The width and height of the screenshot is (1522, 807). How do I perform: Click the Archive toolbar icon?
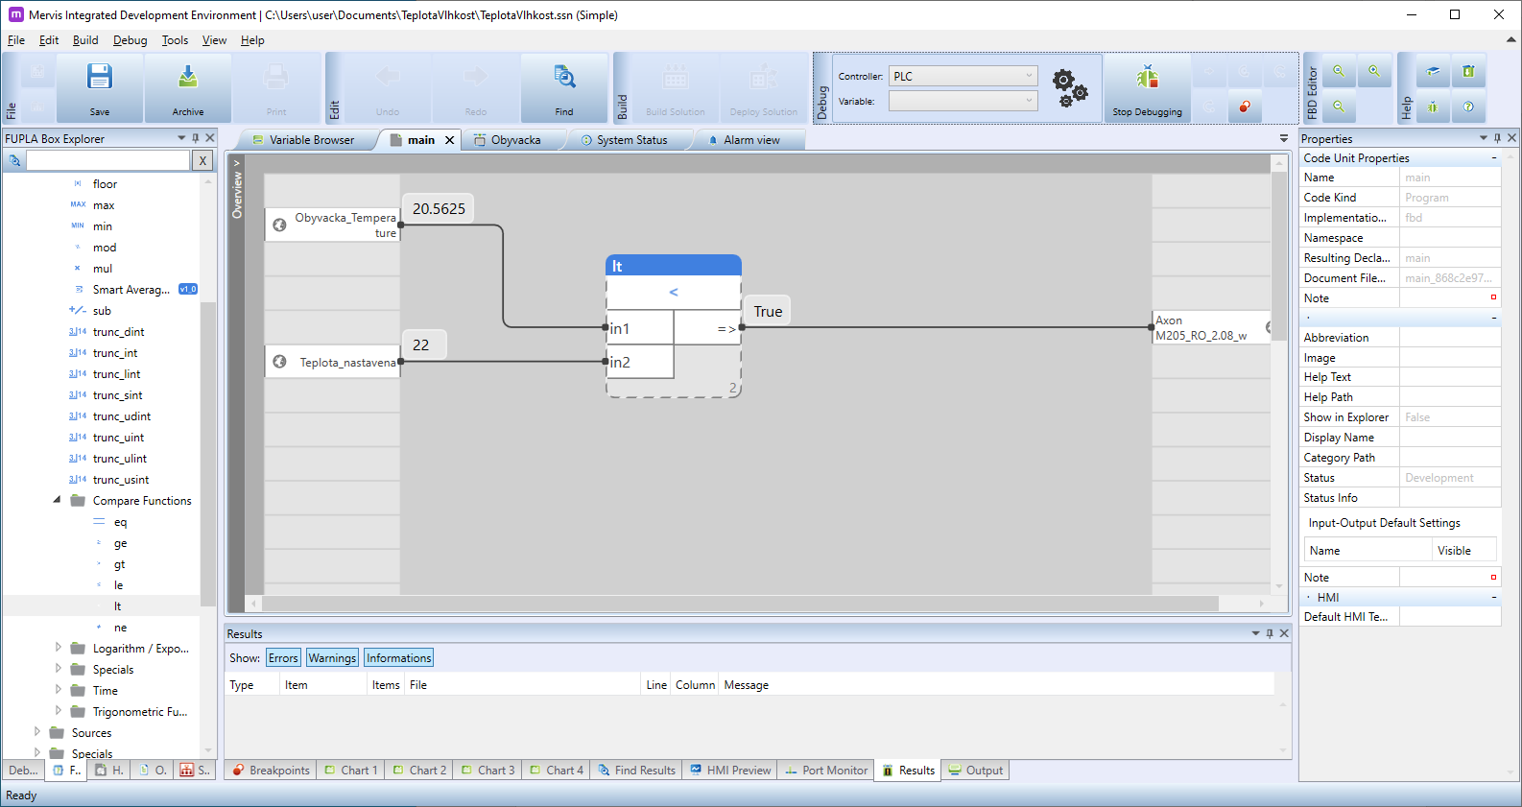(x=188, y=78)
